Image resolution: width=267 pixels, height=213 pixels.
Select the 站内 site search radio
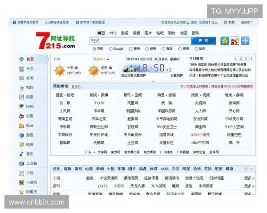[x=196, y=49]
